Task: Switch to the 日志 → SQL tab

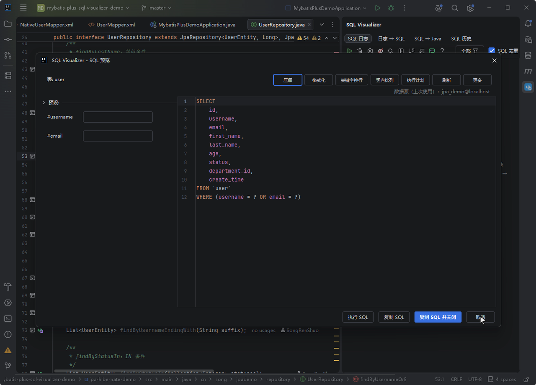Action: click(x=391, y=38)
